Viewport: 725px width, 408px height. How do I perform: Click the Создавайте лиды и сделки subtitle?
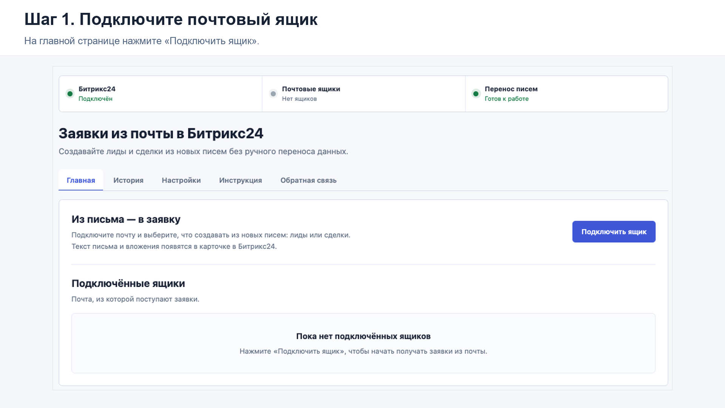[x=204, y=151]
